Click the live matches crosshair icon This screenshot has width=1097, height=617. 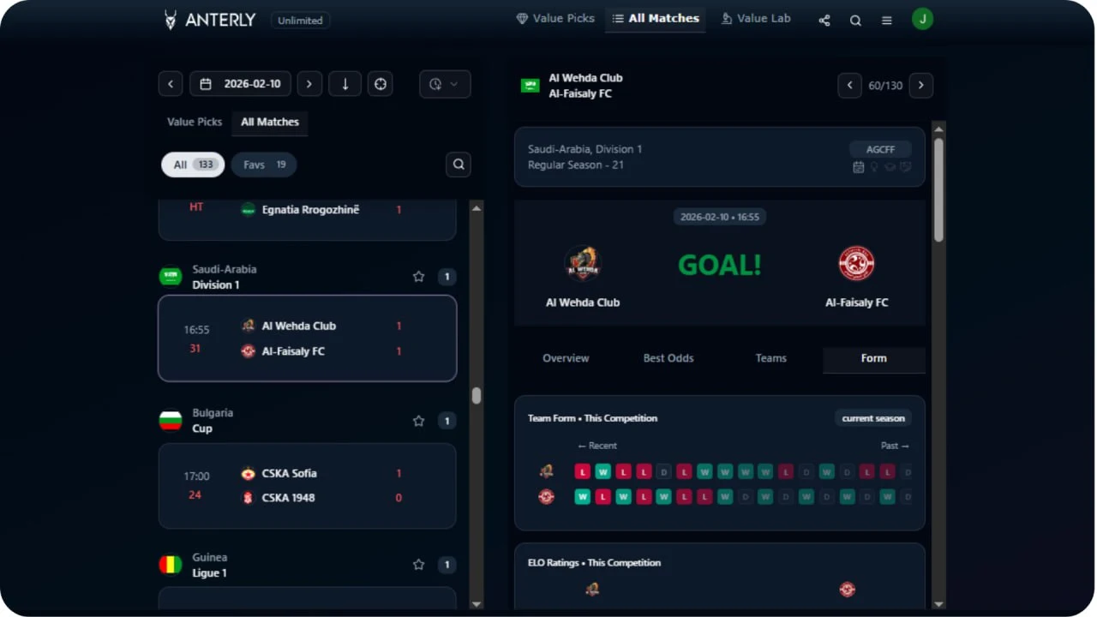(x=381, y=83)
